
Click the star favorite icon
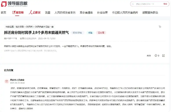point(156,56)
